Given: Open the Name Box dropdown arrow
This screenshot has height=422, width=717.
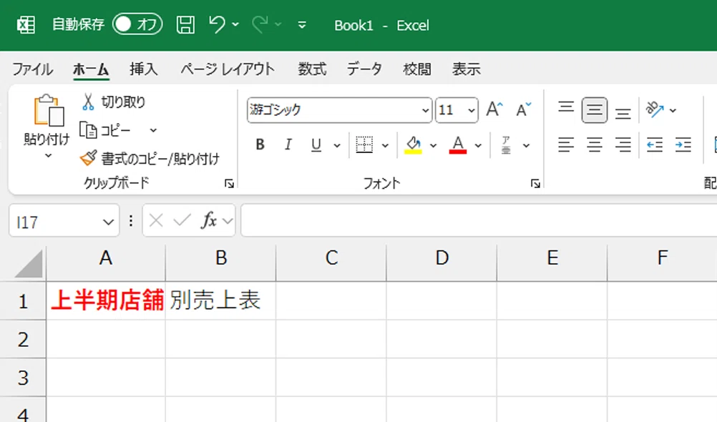Looking at the screenshot, I should [108, 222].
